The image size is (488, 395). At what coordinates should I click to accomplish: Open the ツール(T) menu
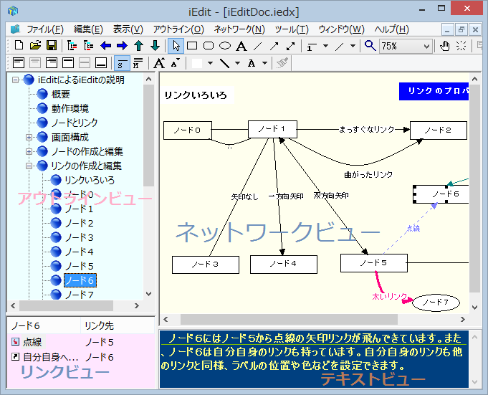coord(292,29)
